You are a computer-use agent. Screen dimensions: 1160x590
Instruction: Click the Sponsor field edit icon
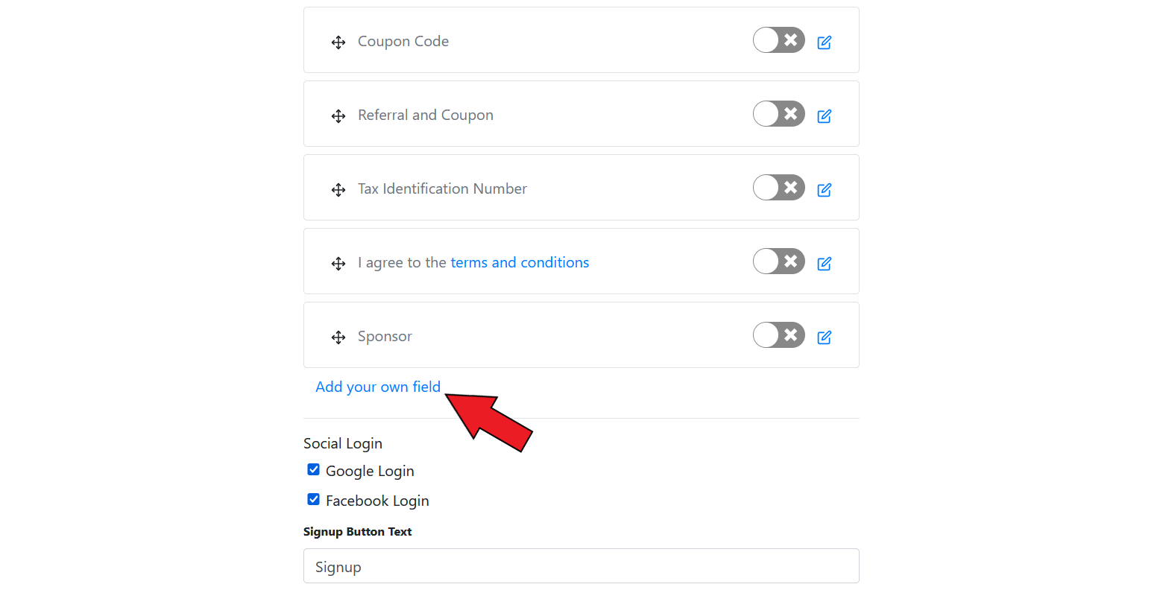pyautogui.click(x=824, y=337)
